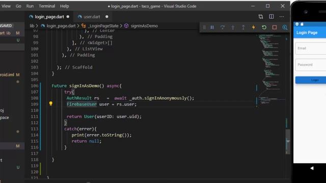Open the source control compare changes icon

pyautogui.click(x=260, y=17)
